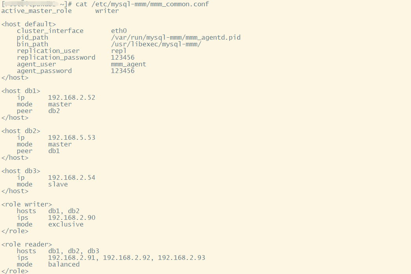
Task: Click the mmm_agentd.pid path value
Action: tap(175, 37)
